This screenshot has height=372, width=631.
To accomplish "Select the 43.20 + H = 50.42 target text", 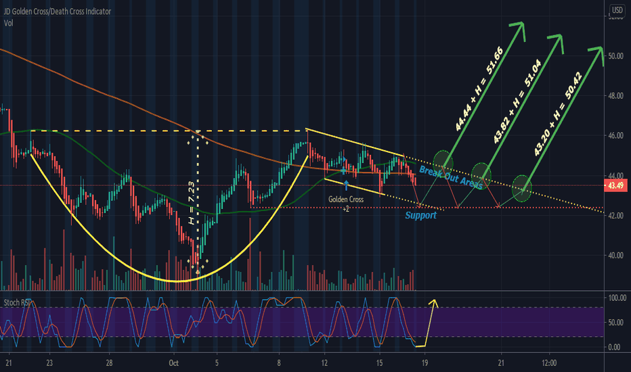I will (557, 114).
